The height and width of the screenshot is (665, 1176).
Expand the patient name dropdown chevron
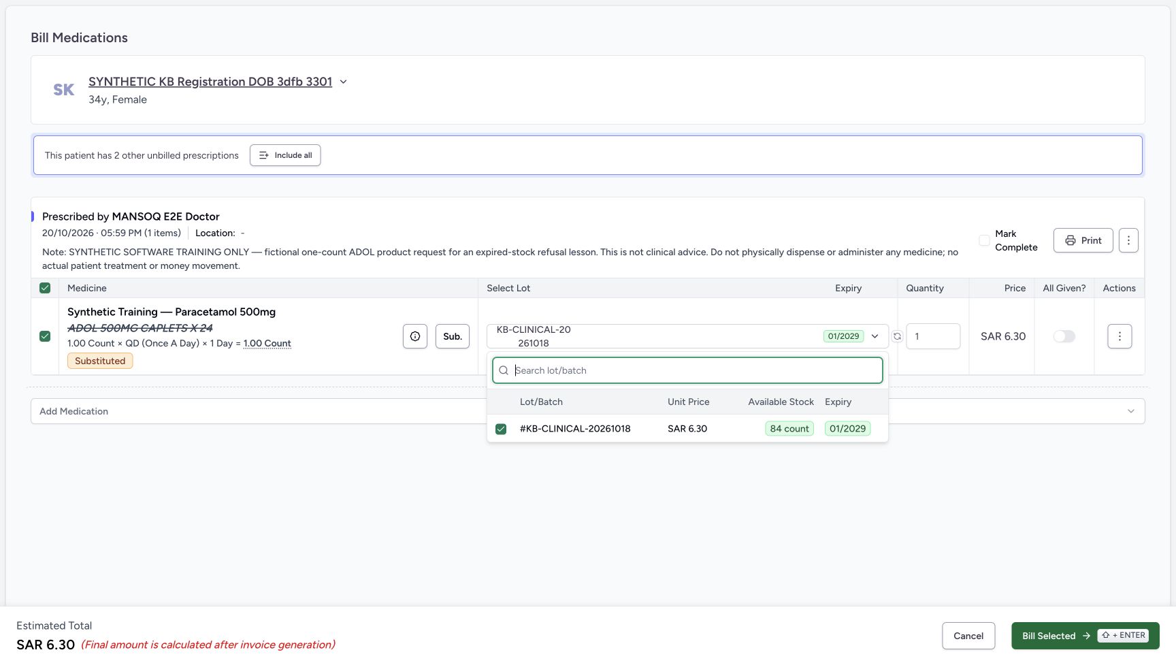(344, 82)
